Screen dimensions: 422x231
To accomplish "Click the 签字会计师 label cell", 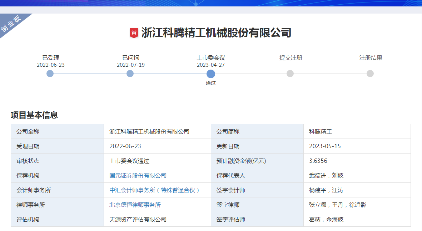I will point(257,190).
